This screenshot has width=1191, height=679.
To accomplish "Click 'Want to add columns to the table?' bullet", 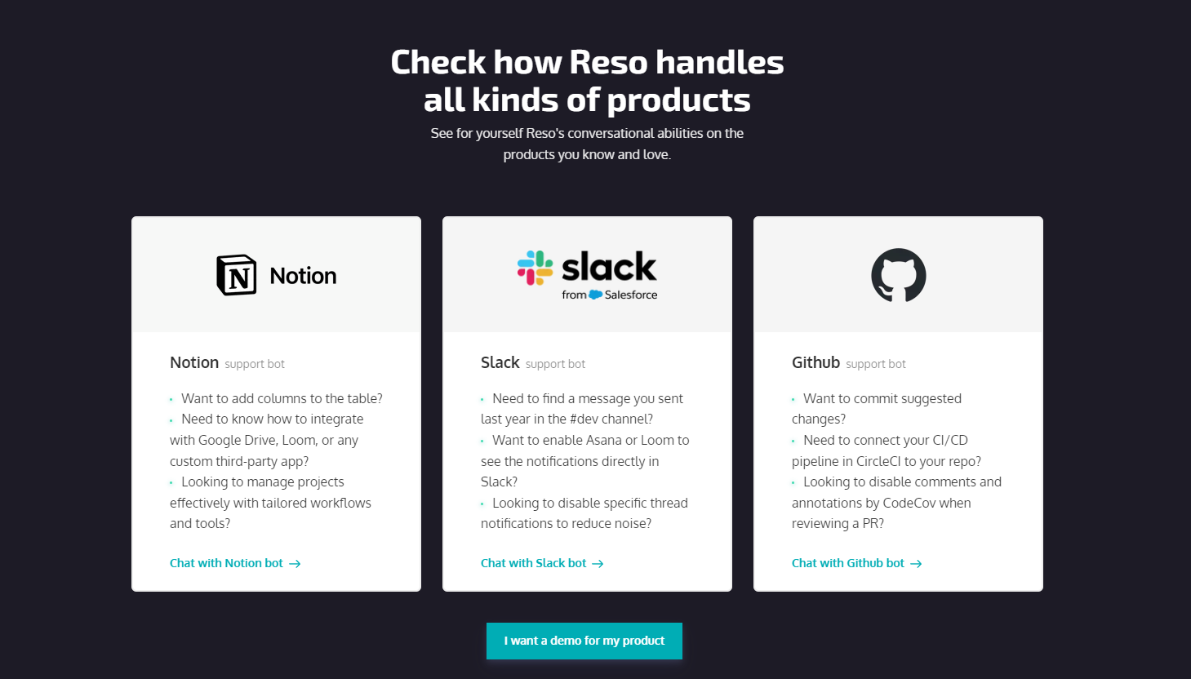I will pyautogui.click(x=282, y=398).
